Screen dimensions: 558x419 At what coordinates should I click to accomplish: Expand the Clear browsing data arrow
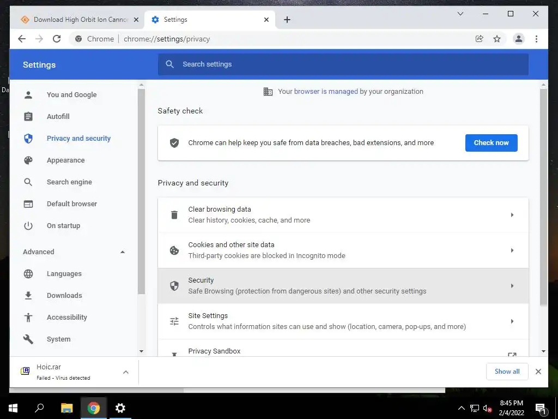pyautogui.click(x=512, y=215)
